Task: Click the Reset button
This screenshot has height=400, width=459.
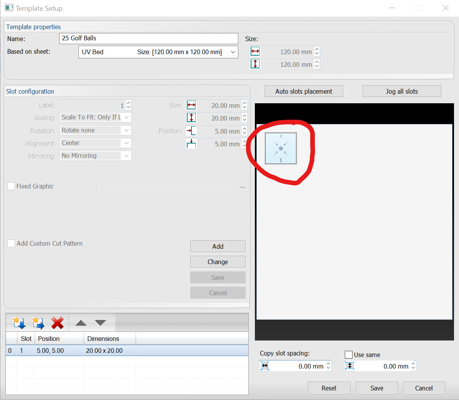Action: [x=329, y=388]
